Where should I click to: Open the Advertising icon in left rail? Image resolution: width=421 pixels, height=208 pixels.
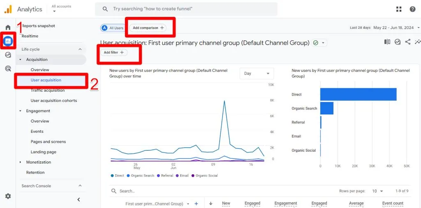8,69
